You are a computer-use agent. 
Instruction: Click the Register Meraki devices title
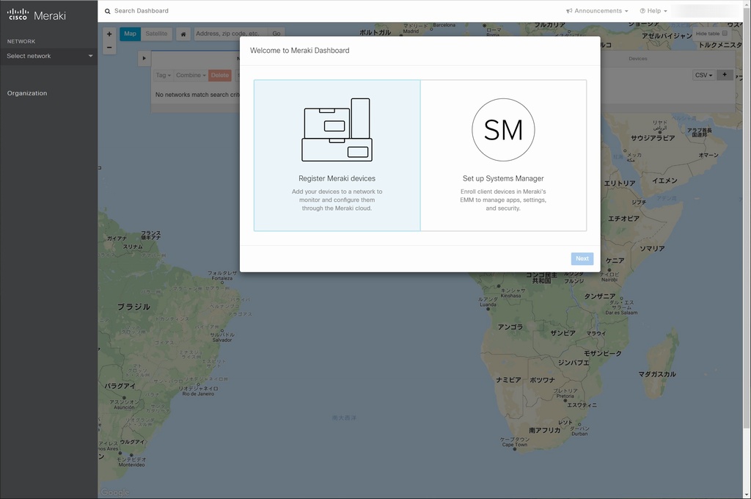(x=337, y=178)
